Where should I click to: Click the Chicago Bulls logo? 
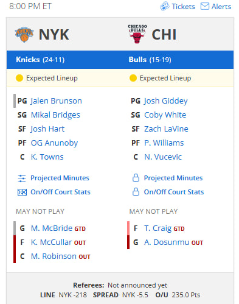[x=137, y=34]
